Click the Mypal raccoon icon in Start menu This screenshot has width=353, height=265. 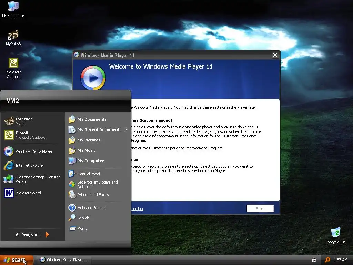tap(9, 121)
